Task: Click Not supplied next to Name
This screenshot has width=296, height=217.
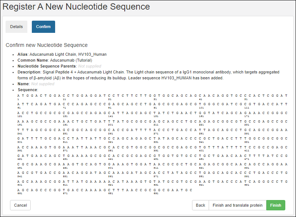Action: [43, 84]
